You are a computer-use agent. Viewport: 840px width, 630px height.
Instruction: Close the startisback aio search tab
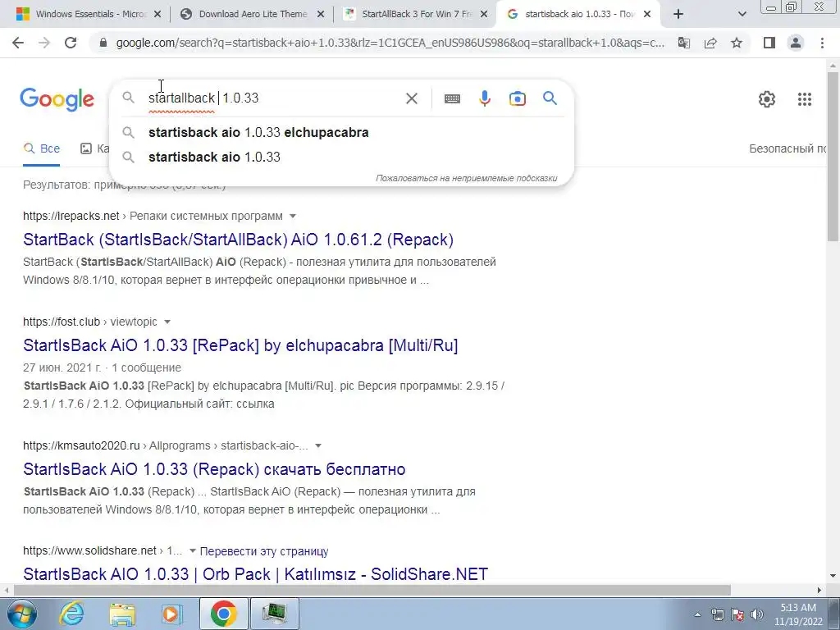coord(647,15)
